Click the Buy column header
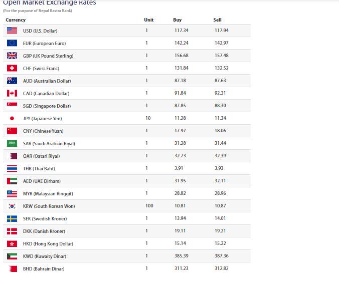This screenshot has height=281, width=339. coord(177,20)
